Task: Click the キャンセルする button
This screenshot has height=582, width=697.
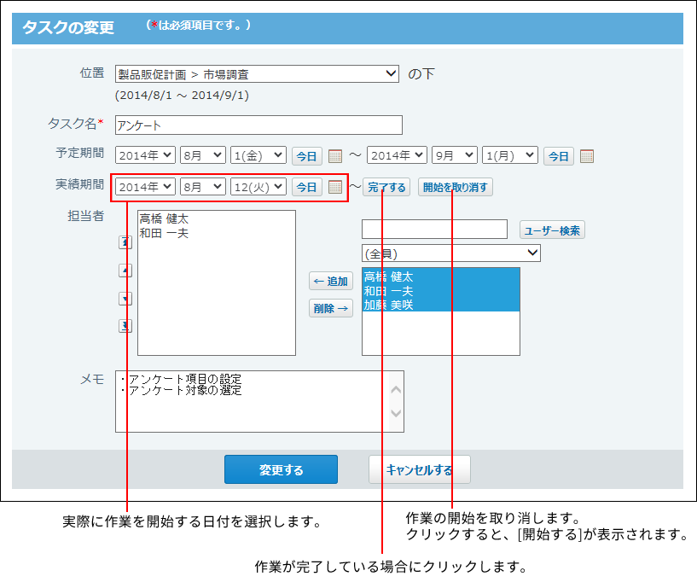Action: 419,469
